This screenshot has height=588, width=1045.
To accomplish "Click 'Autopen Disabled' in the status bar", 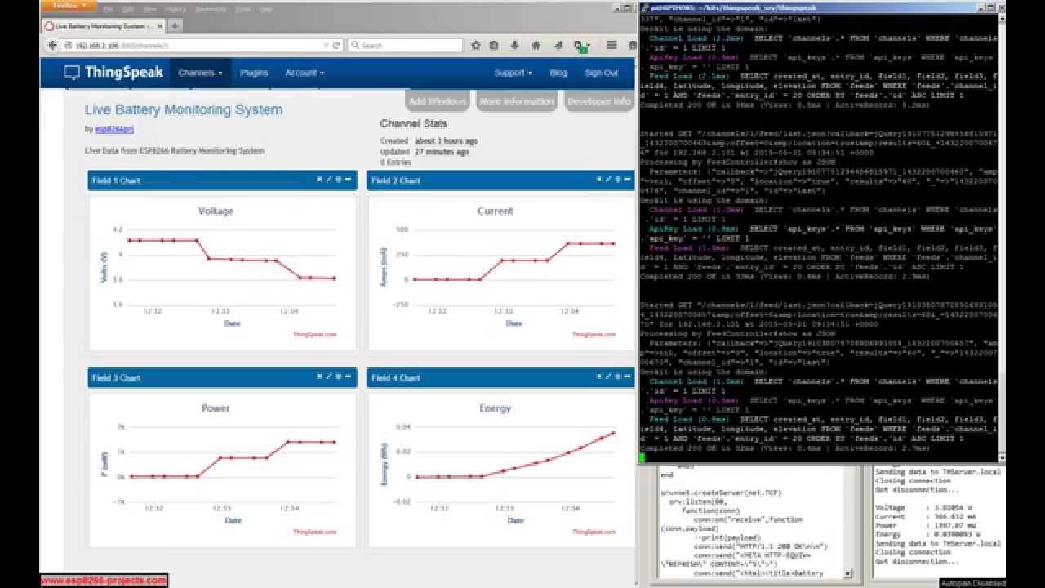I will click(972, 583).
